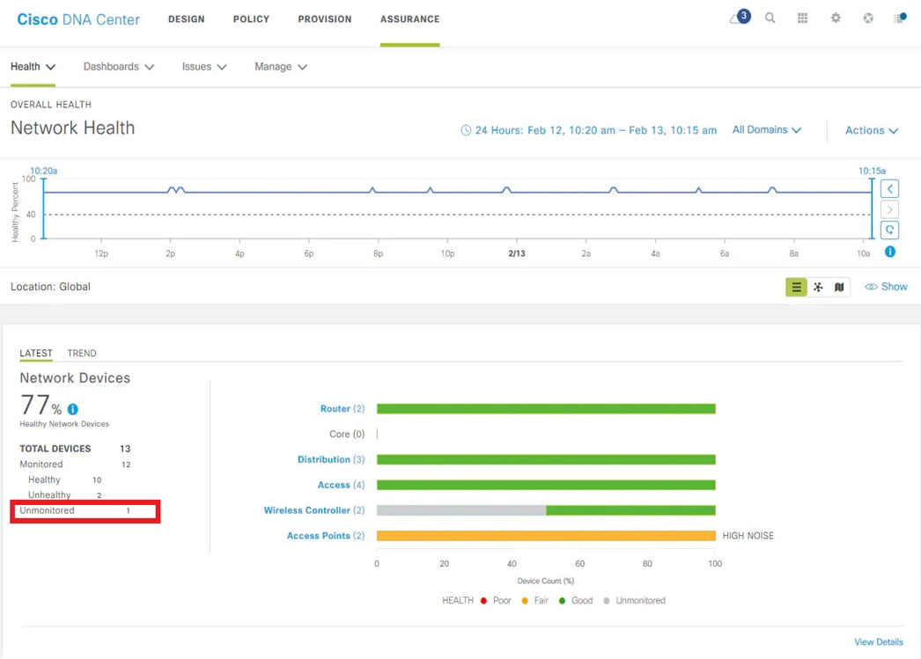Expand the Health dropdown
This screenshot has width=921, height=659.
[x=33, y=67]
